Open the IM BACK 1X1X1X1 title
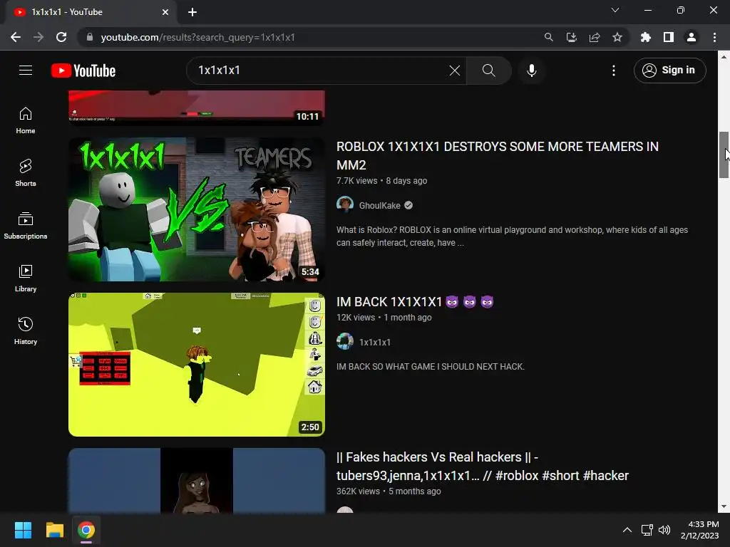This screenshot has height=547, width=730. click(415, 302)
